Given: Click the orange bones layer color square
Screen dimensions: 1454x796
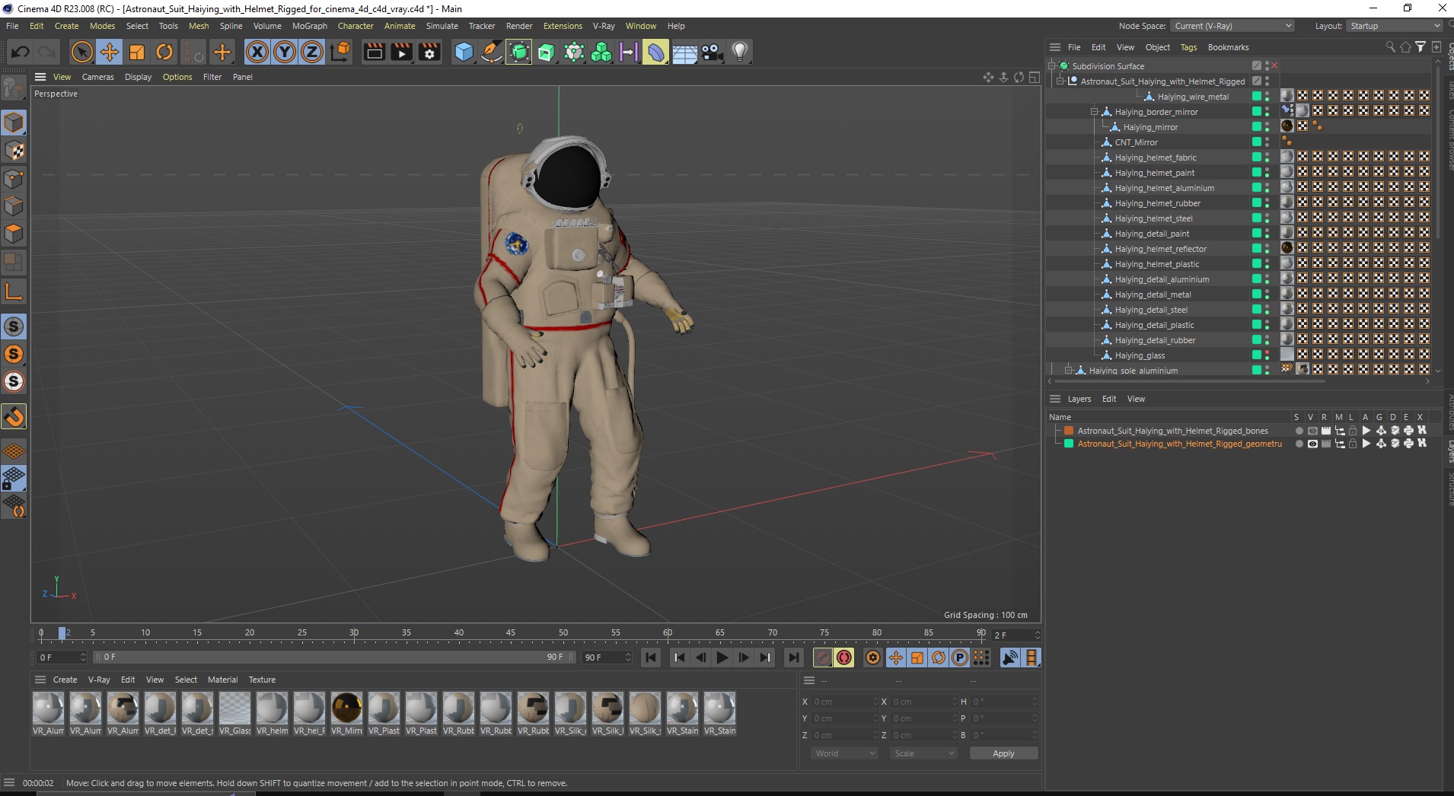Looking at the screenshot, I should tap(1069, 431).
